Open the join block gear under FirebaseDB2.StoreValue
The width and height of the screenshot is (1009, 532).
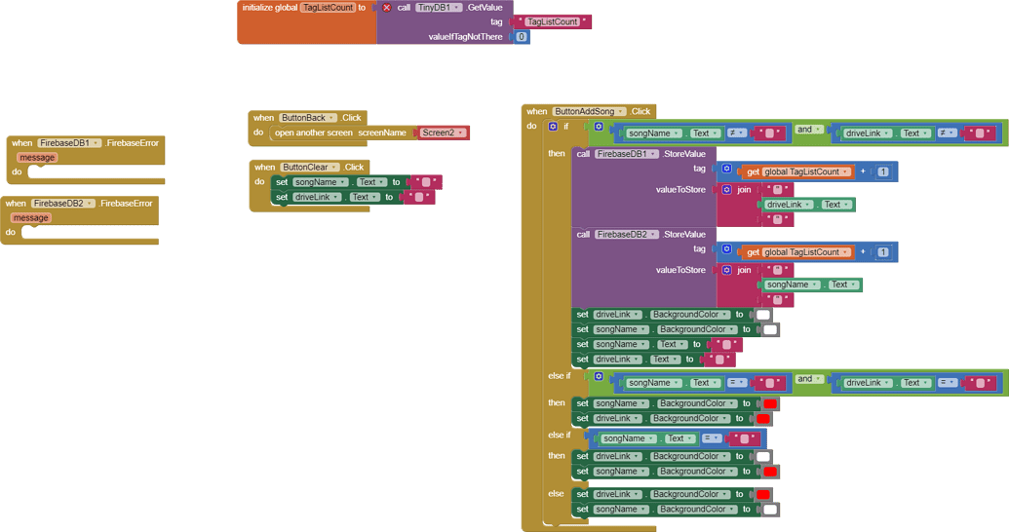click(x=726, y=270)
